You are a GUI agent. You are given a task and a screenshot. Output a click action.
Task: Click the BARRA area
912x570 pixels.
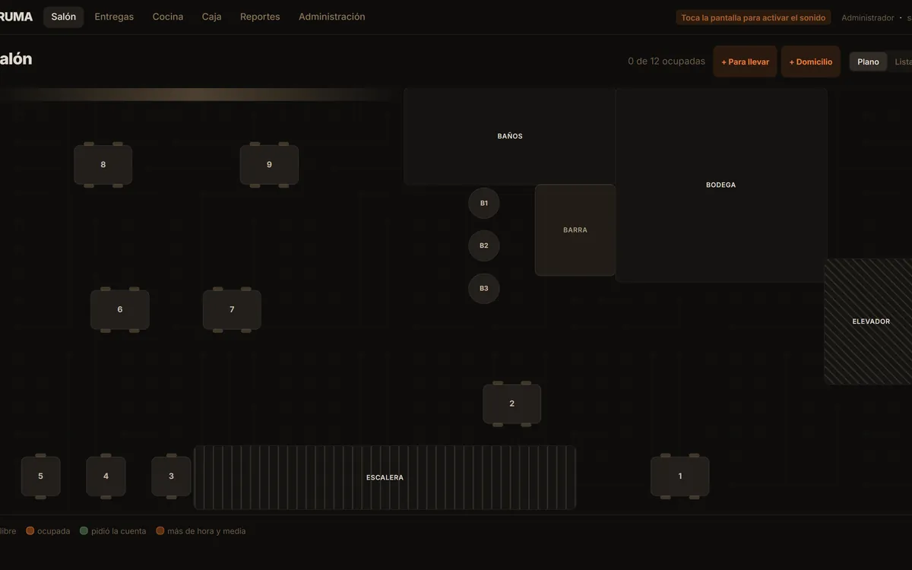coord(575,230)
